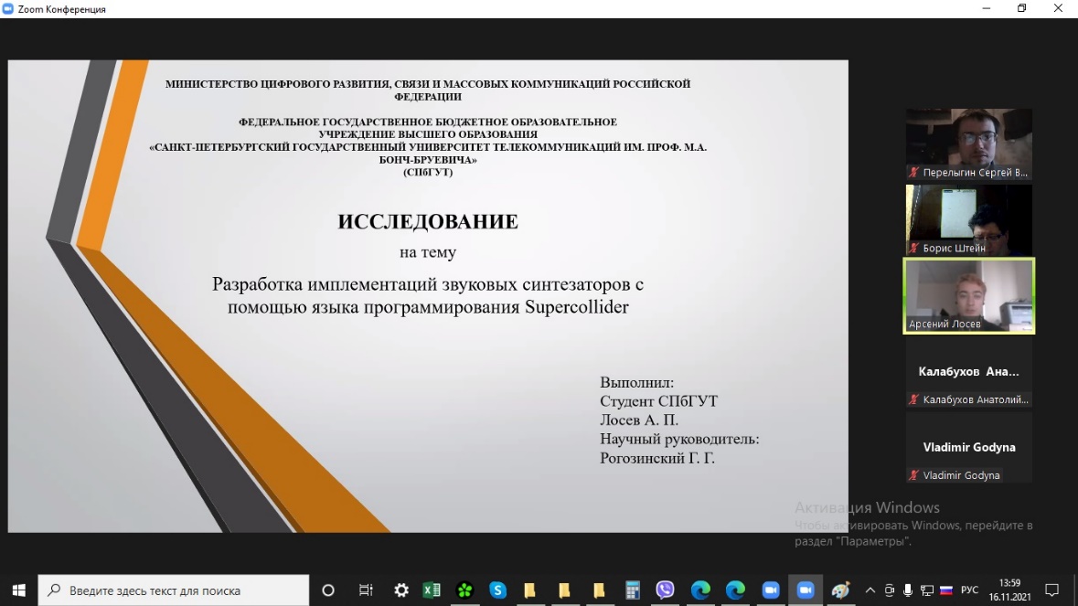
Task: Open the notification center icon
Action: tap(1051, 590)
